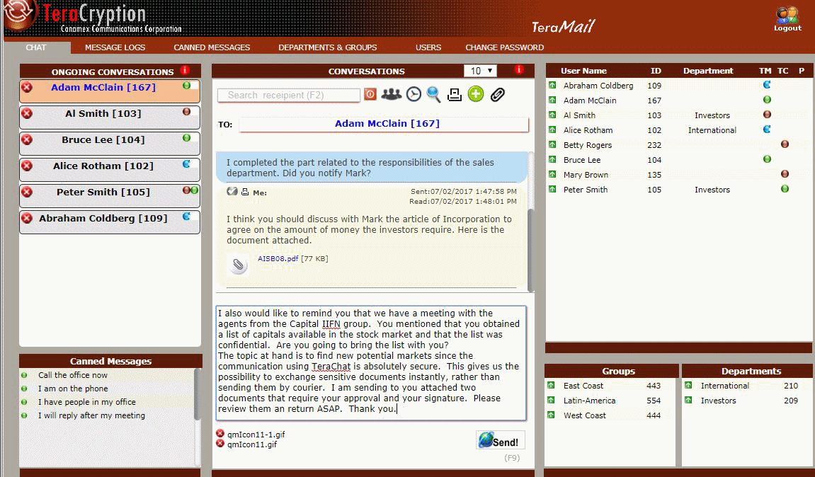Click the paperclip icon beside AISB08.pdf
This screenshot has width=815, height=477.
238,265
